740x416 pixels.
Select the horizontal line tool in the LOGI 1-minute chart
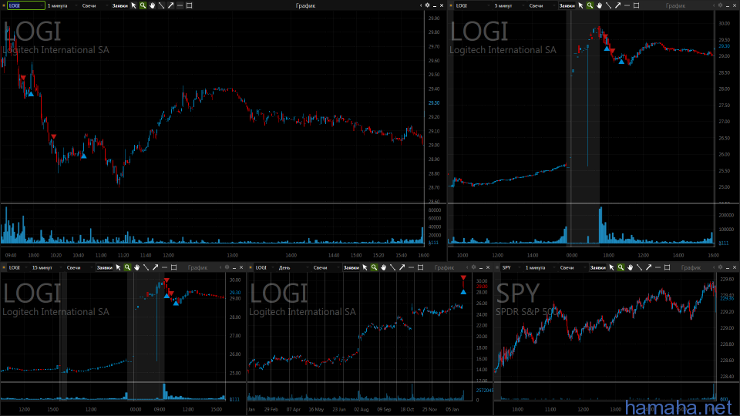[x=180, y=5]
